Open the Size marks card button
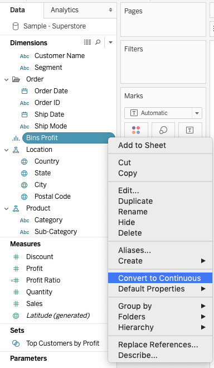214x368 pixels. coord(163,130)
